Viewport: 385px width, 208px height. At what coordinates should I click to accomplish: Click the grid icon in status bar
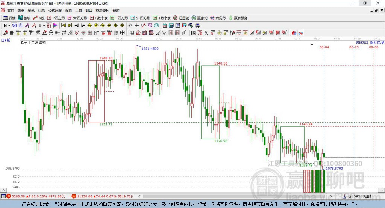(x=3, y=196)
